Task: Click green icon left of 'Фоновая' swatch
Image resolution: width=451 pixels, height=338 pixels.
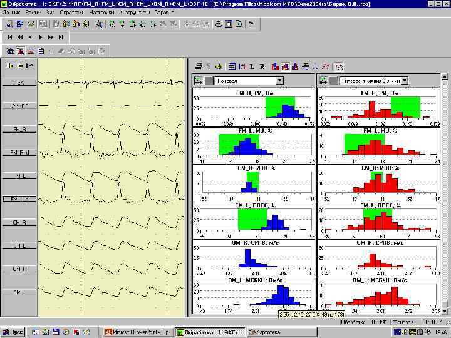Action: (x=199, y=81)
